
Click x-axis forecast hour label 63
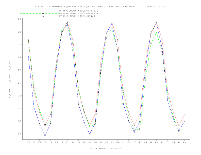(145, 142)
